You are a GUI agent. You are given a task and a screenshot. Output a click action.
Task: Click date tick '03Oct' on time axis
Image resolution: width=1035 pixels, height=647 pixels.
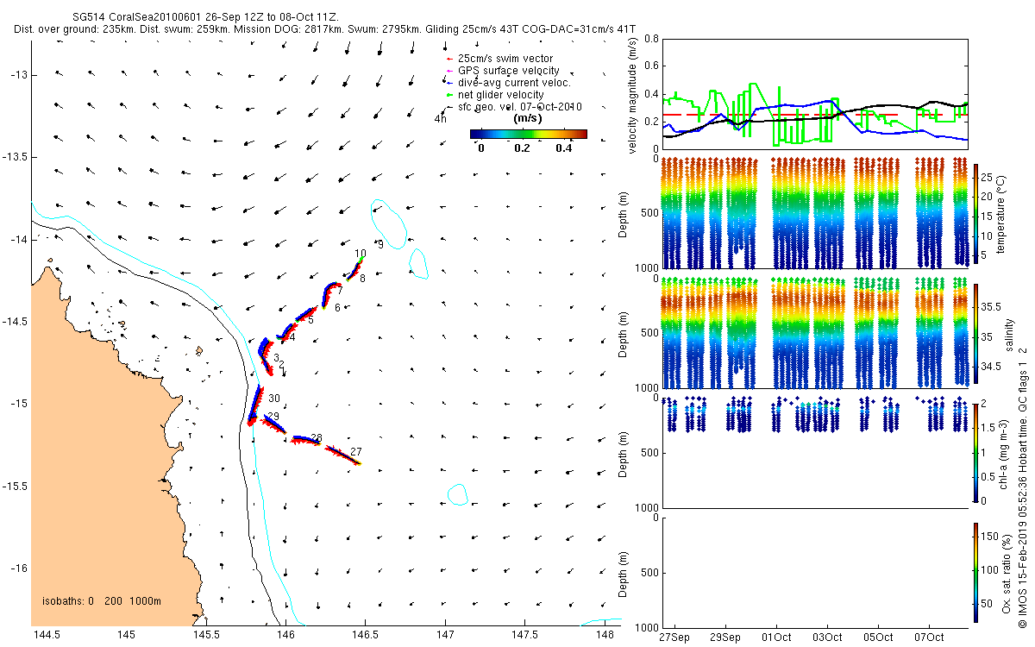[828, 638]
